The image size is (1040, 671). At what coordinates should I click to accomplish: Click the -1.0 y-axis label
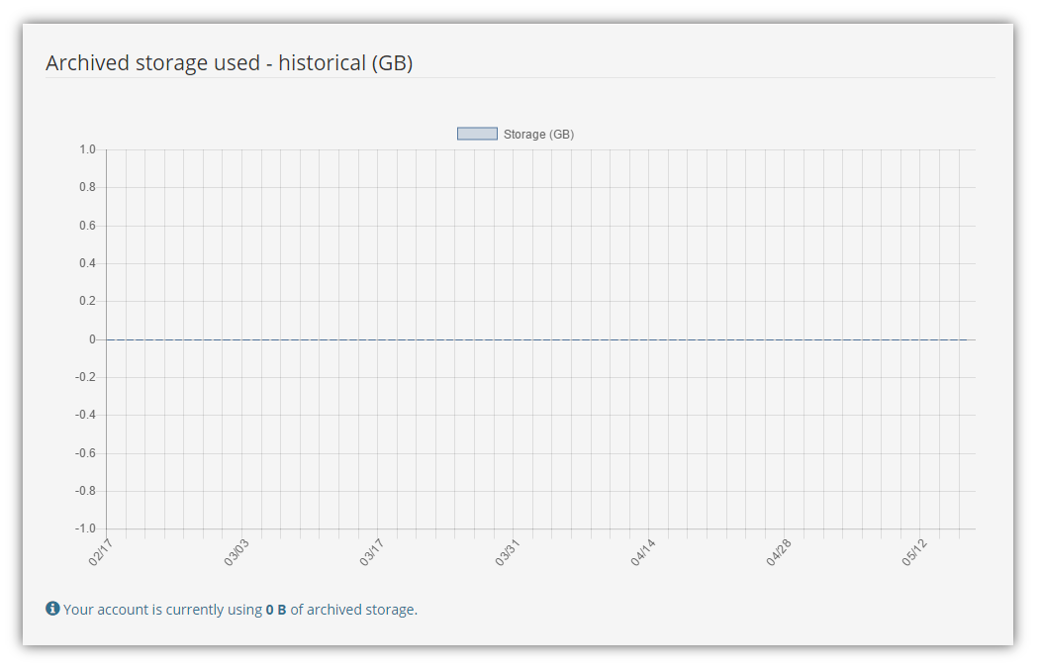click(85, 528)
